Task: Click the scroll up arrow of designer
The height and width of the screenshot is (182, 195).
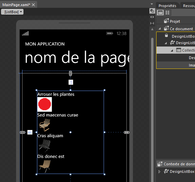Action: click(x=152, y=29)
